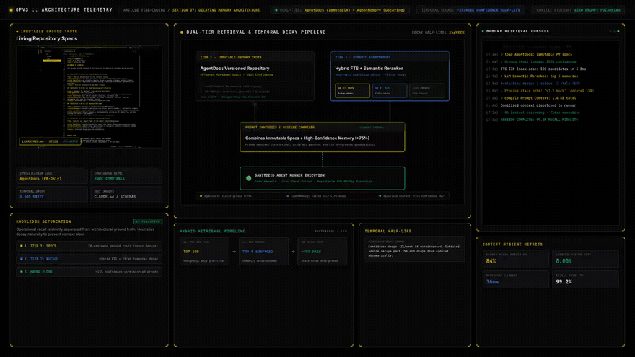
Task: Click the window controls of Memory Retrieval Console
Action: 614,31
